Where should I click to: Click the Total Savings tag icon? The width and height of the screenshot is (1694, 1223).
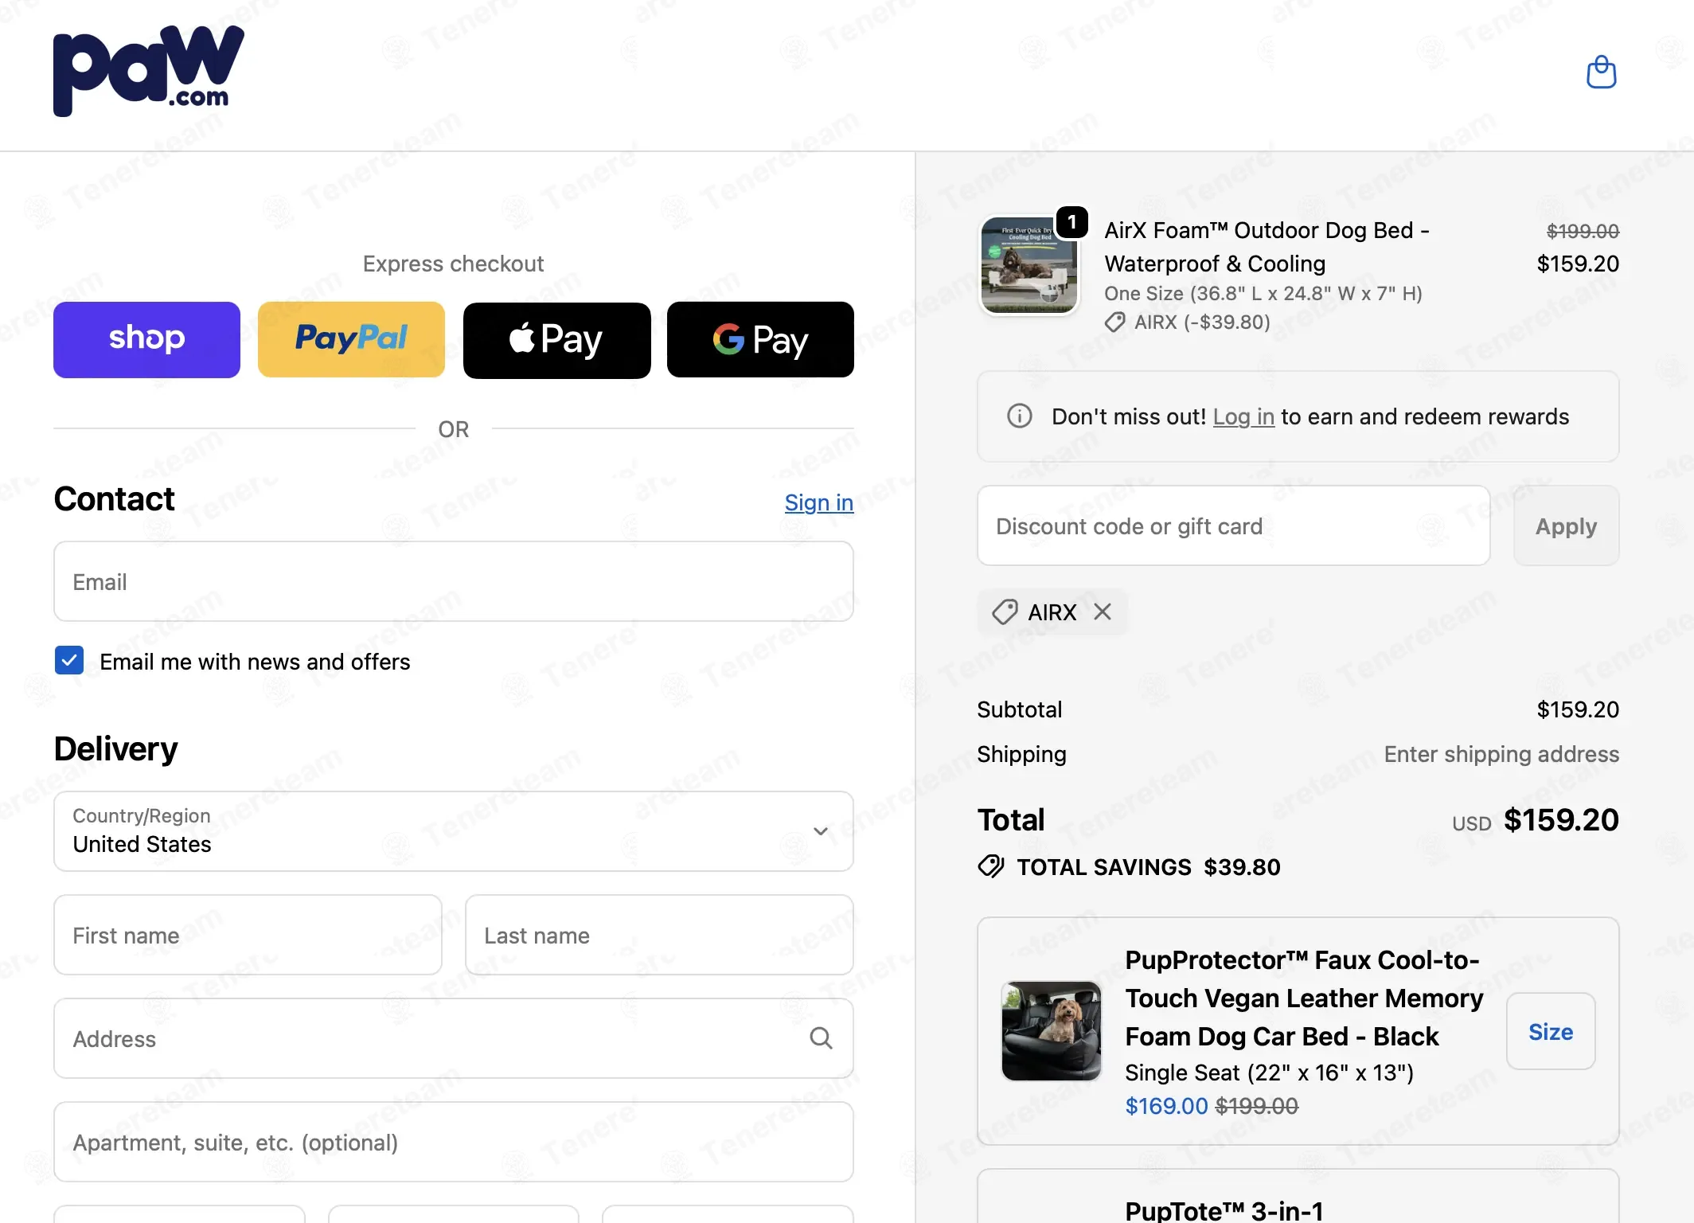[991, 866]
